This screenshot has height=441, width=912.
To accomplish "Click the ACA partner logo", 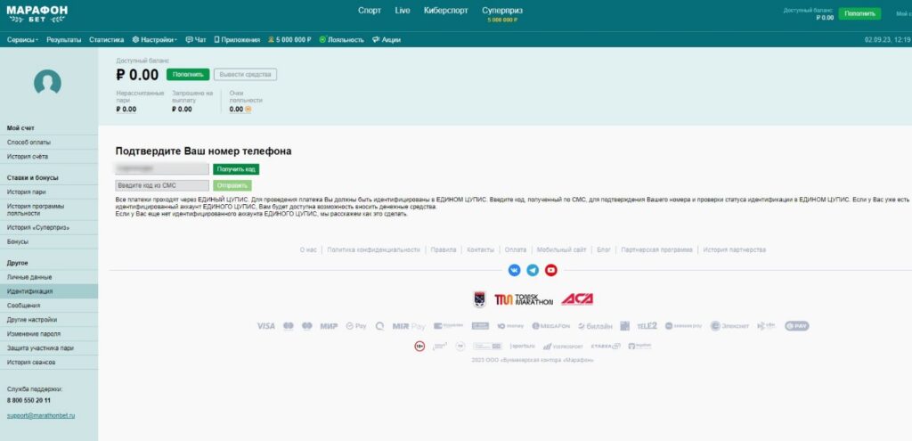I will (x=577, y=299).
